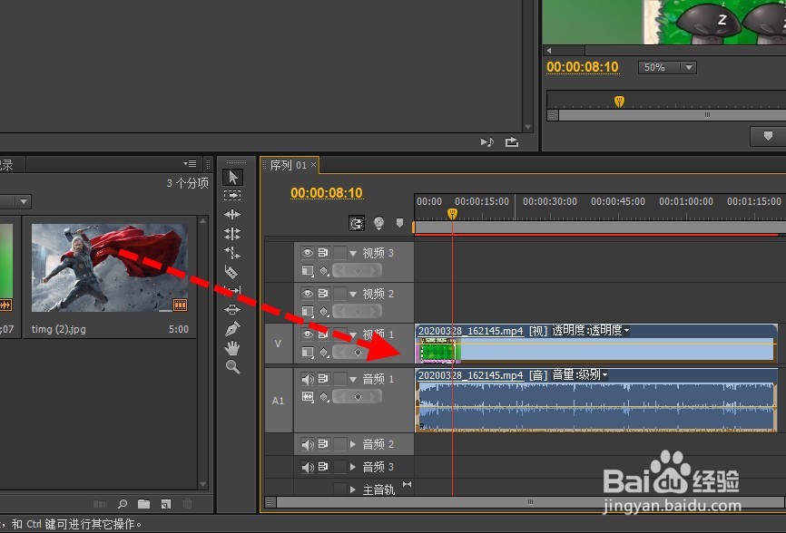
Task: Click the A1 source track indicator
Action: tap(279, 401)
